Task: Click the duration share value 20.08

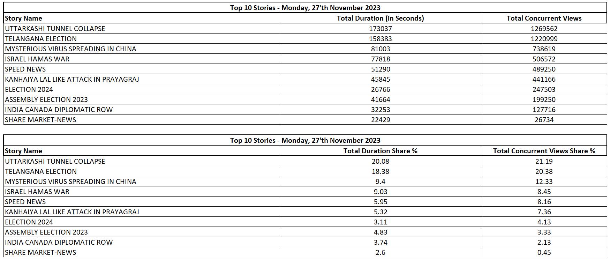Action: click(380, 161)
